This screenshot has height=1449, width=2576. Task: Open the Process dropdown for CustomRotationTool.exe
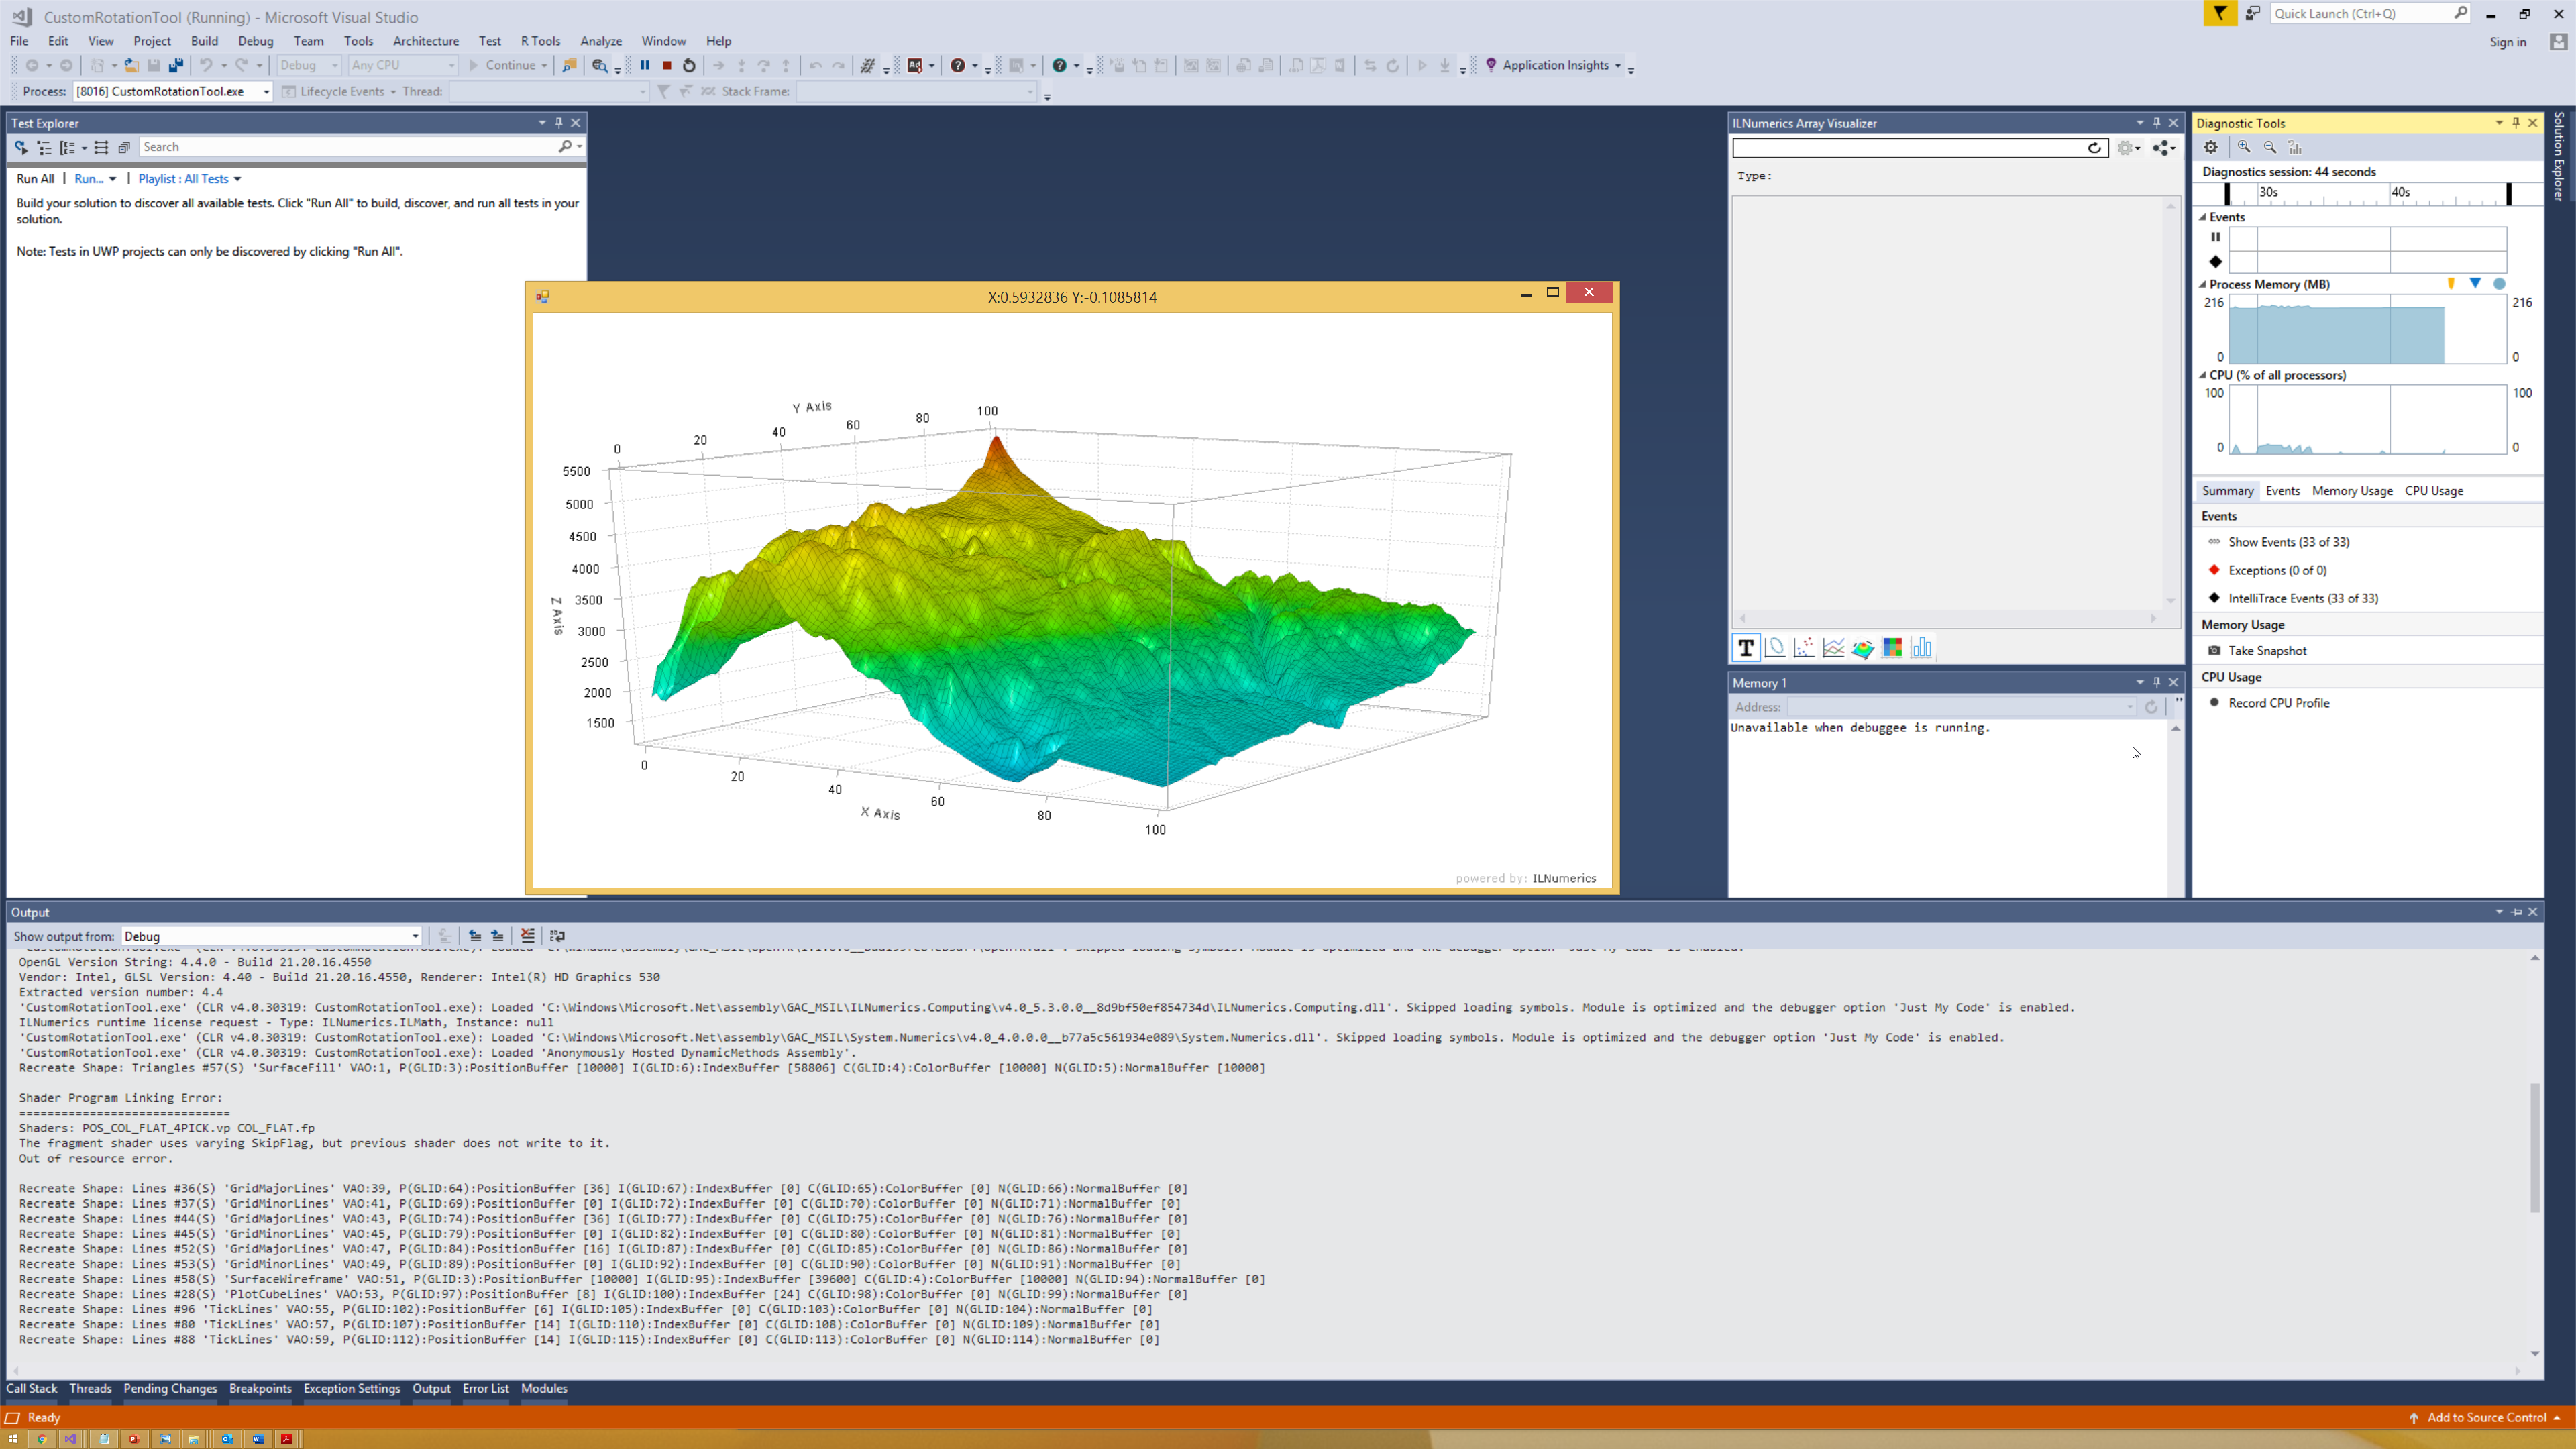(266, 91)
